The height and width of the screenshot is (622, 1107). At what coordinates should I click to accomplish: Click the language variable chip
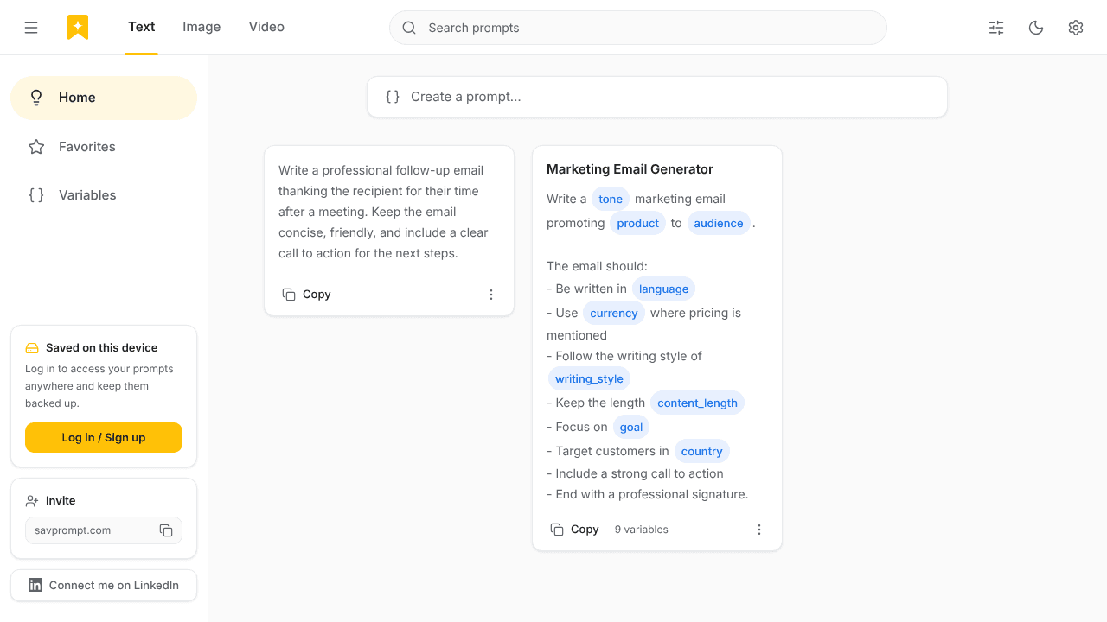664,289
